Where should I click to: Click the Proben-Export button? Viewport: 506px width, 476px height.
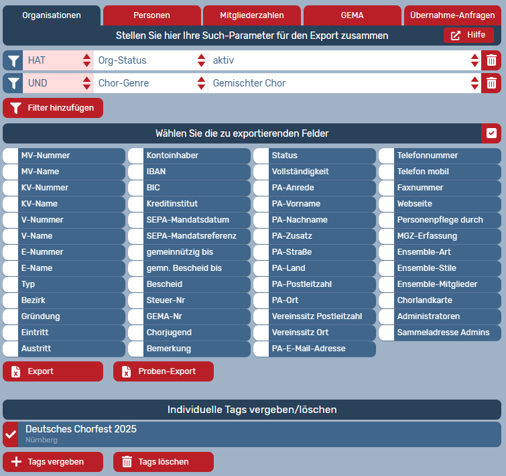pyautogui.click(x=164, y=371)
